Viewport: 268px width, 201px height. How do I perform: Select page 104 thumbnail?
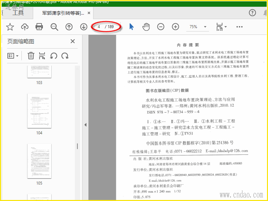39,111
